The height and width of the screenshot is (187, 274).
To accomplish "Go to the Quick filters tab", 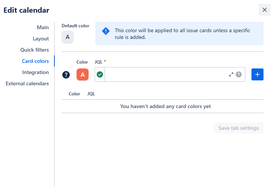I will [35, 50].
